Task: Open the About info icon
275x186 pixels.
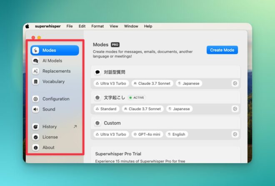Action: click(36, 147)
